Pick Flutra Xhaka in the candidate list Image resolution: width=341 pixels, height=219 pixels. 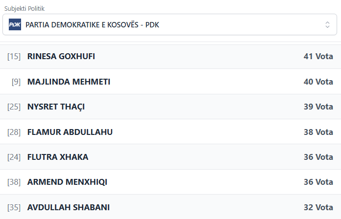[58, 157]
